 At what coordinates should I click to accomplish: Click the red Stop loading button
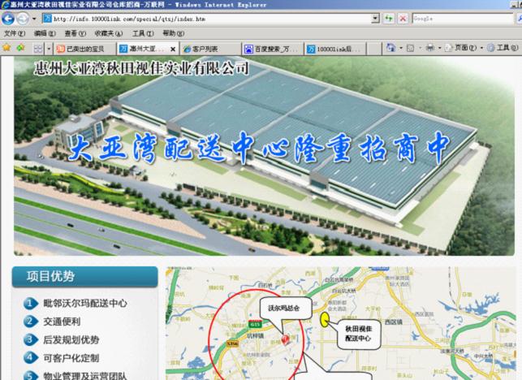click(403, 19)
